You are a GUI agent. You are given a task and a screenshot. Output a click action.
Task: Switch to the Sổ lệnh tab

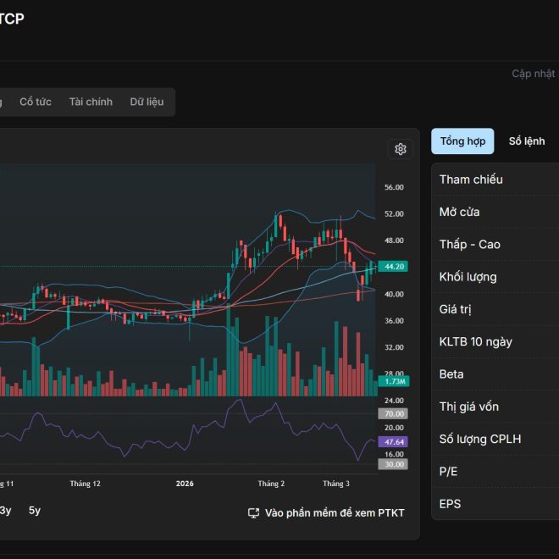pyautogui.click(x=526, y=141)
